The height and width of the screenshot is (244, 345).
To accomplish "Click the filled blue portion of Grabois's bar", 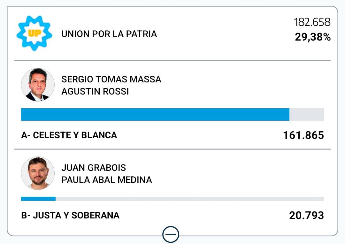I will click(x=38, y=199).
